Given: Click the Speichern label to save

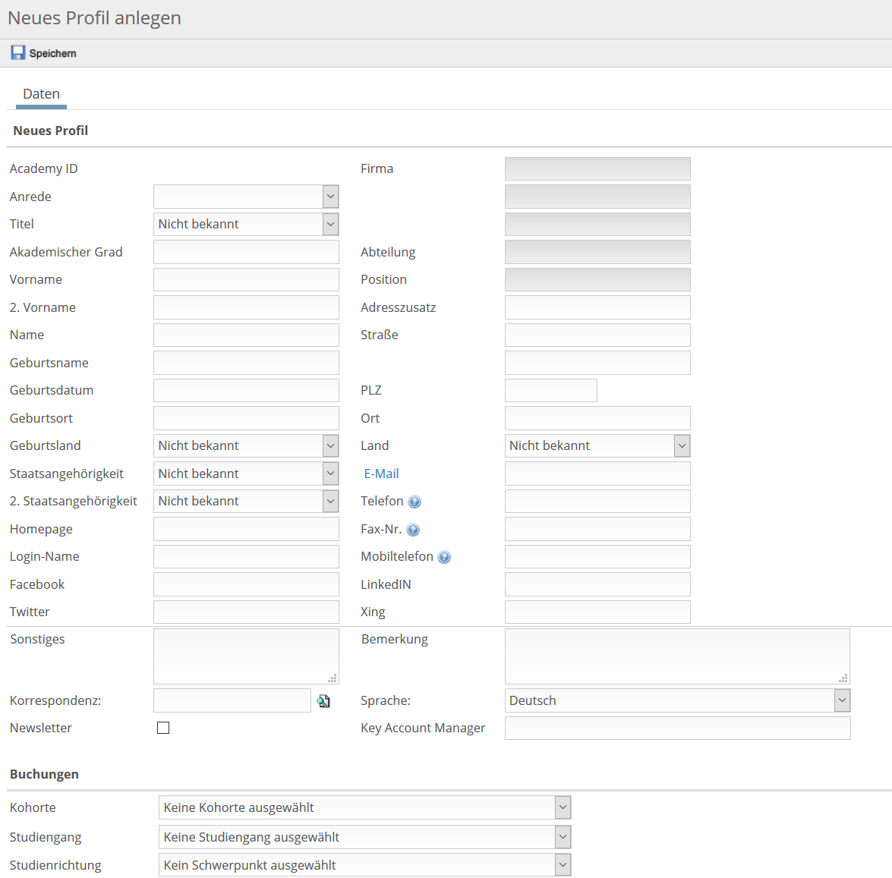Looking at the screenshot, I should [x=52, y=53].
